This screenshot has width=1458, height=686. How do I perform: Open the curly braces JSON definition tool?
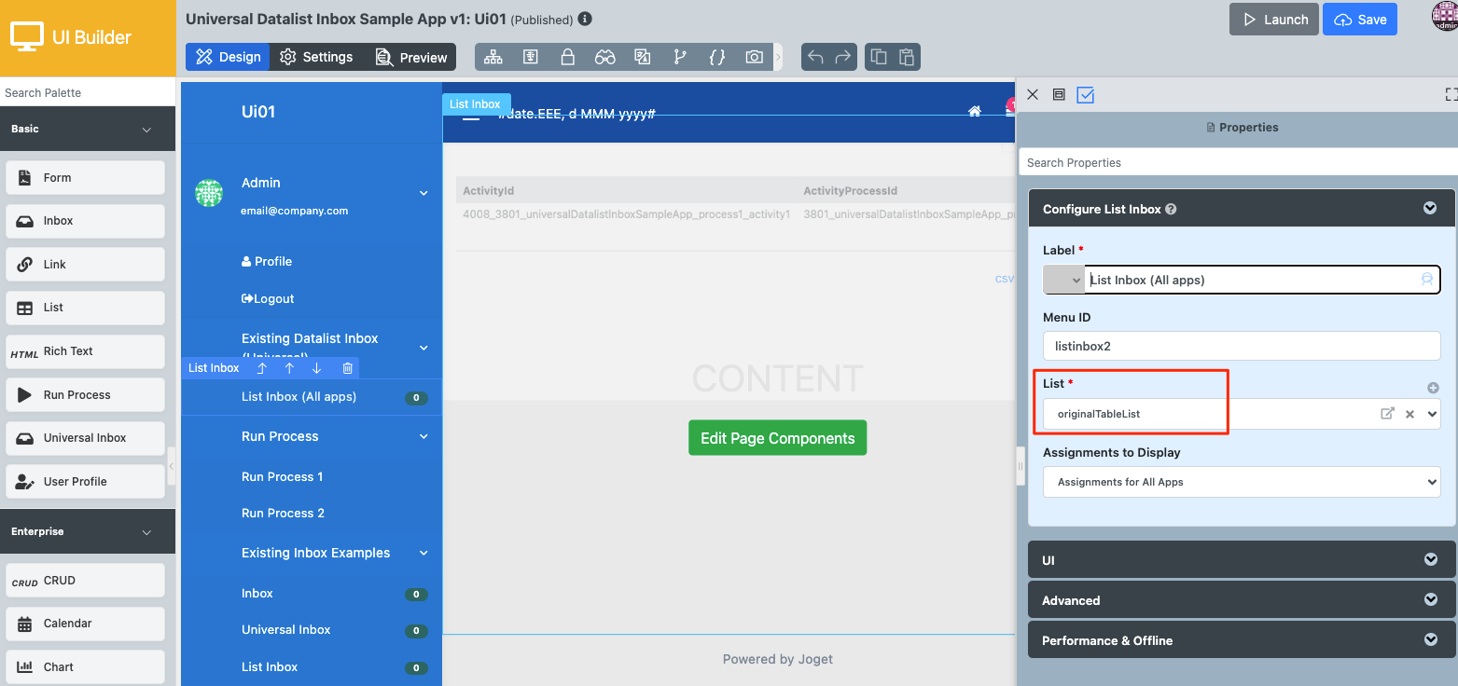point(716,57)
